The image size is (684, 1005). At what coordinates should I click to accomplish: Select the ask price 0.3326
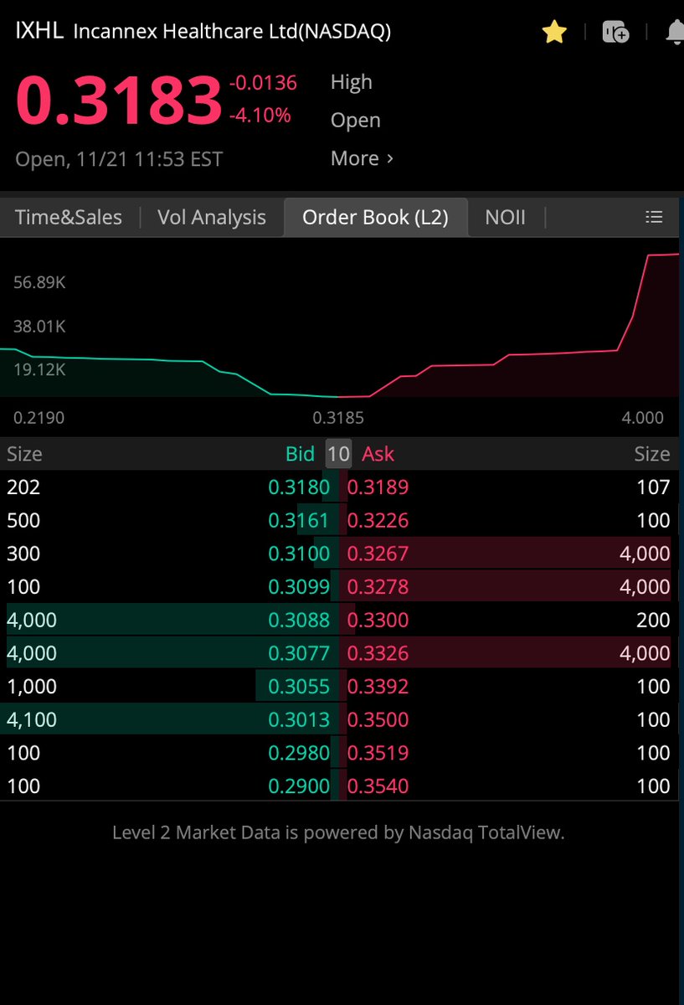(x=378, y=653)
